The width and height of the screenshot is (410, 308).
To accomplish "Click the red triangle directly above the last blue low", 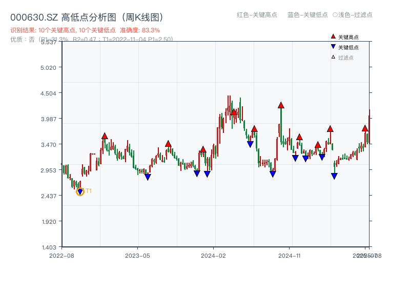I will pos(330,129).
